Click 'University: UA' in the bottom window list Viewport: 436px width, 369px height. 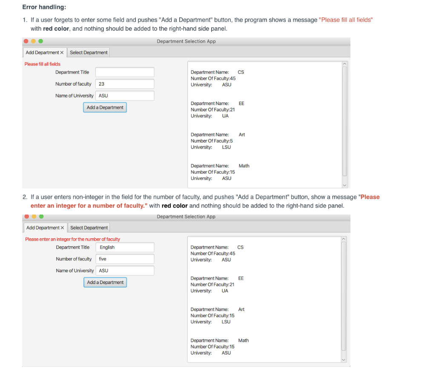(x=209, y=291)
